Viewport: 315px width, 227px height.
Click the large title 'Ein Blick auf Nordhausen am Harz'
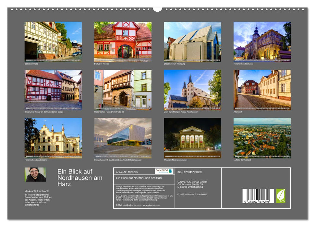coord(80,177)
